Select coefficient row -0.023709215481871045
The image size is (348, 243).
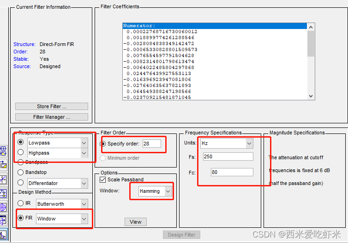tap(215, 97)
